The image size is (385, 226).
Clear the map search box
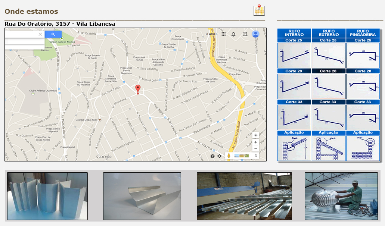(40, 34)
